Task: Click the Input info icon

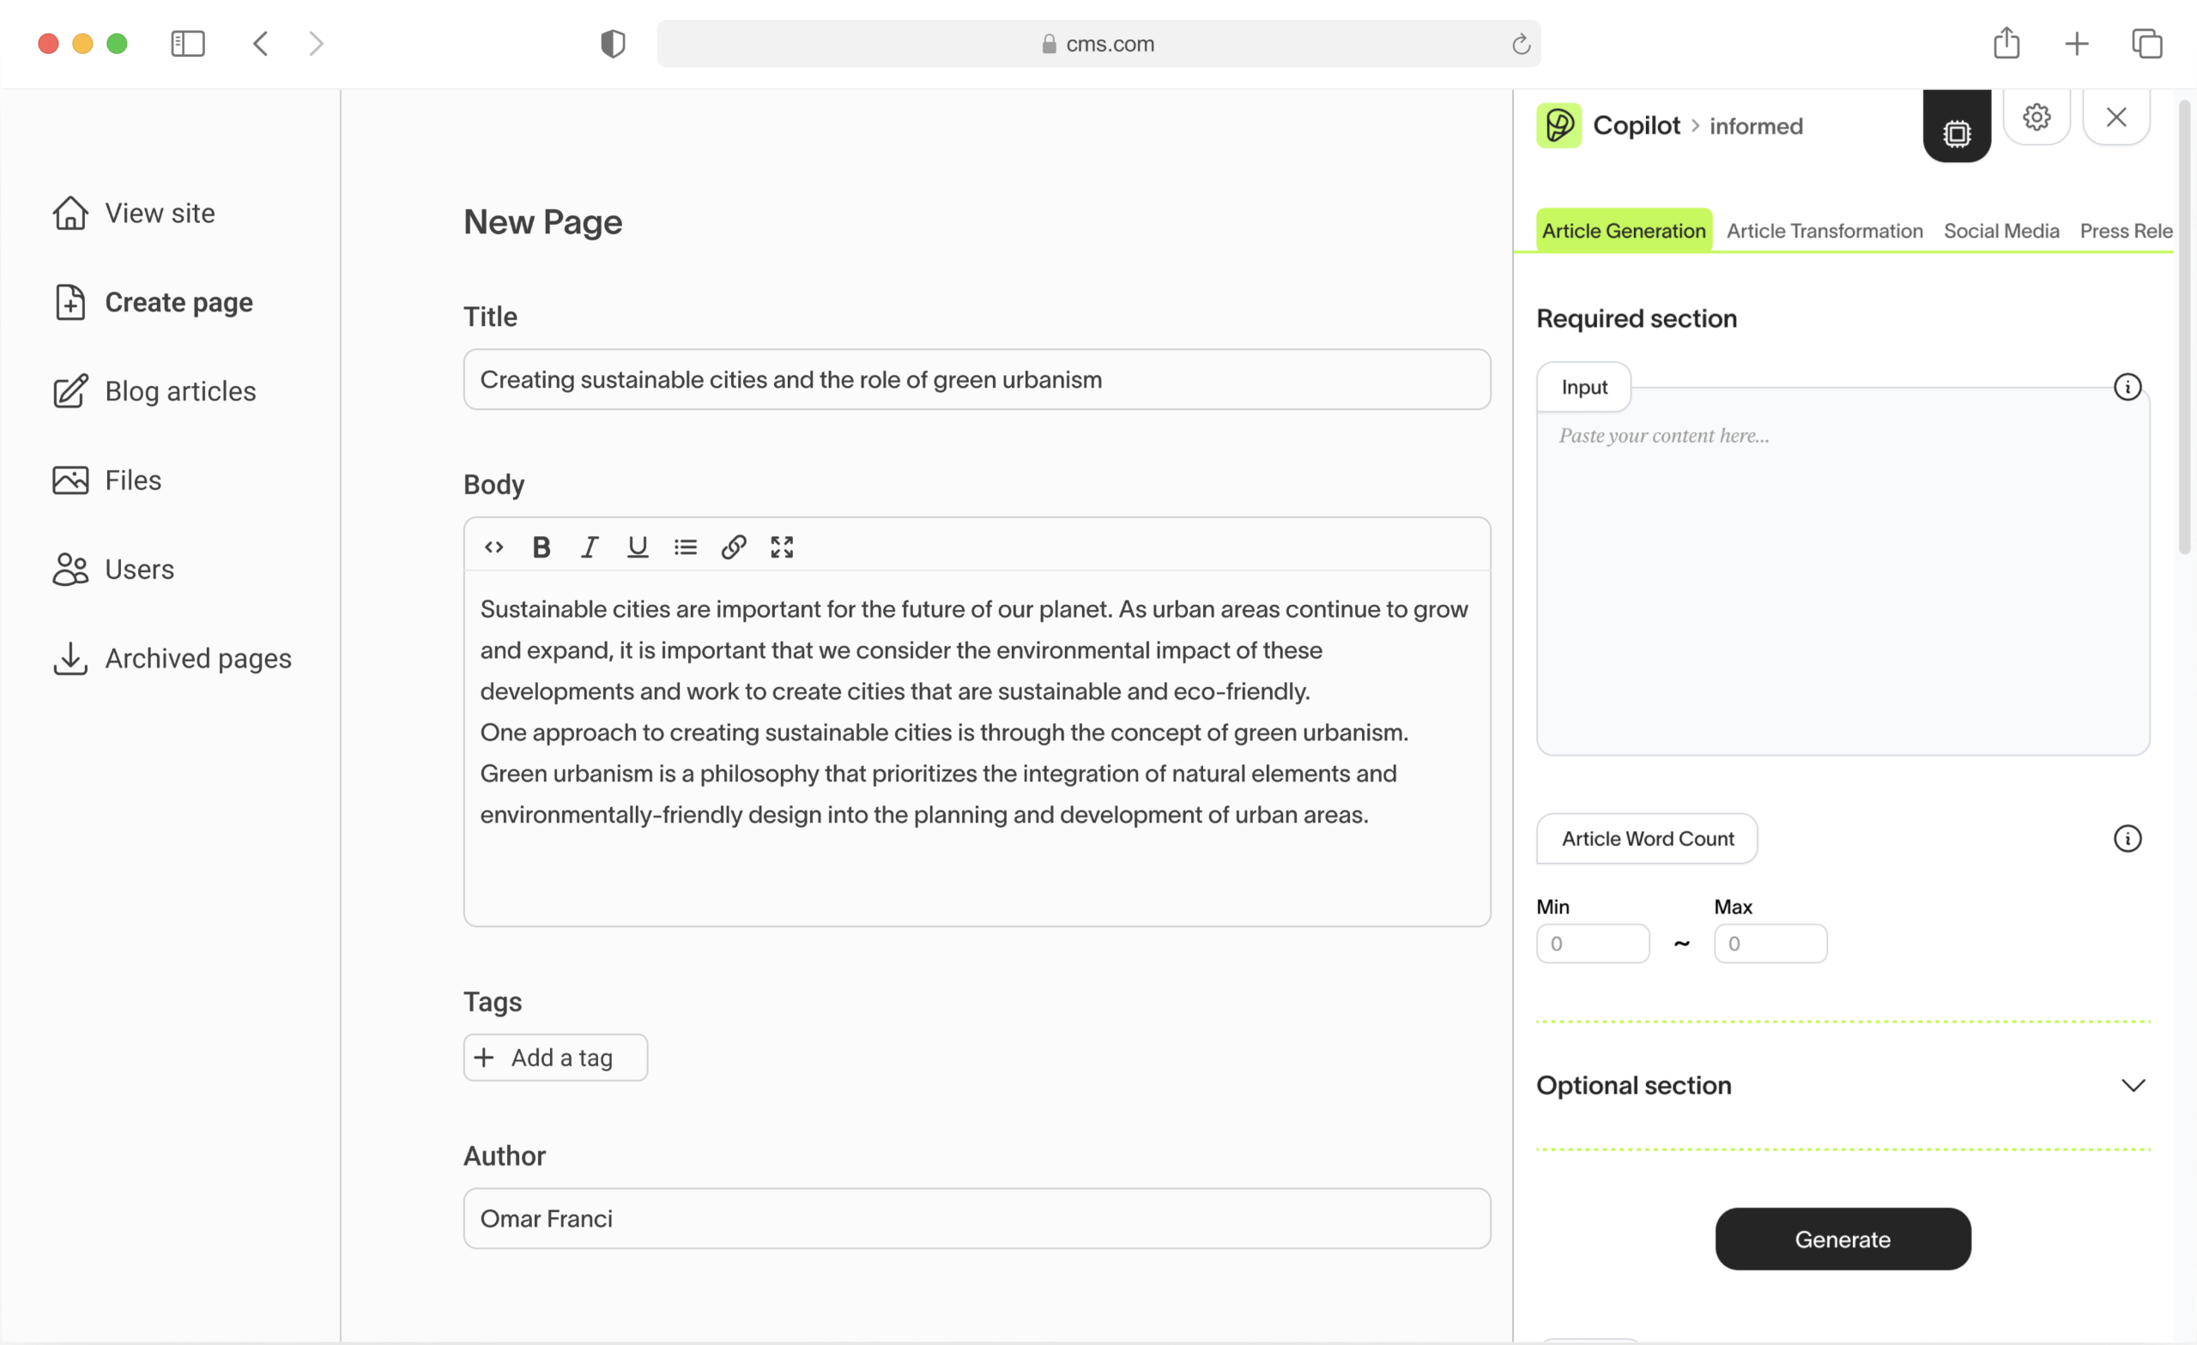Action: point(2127,388)
